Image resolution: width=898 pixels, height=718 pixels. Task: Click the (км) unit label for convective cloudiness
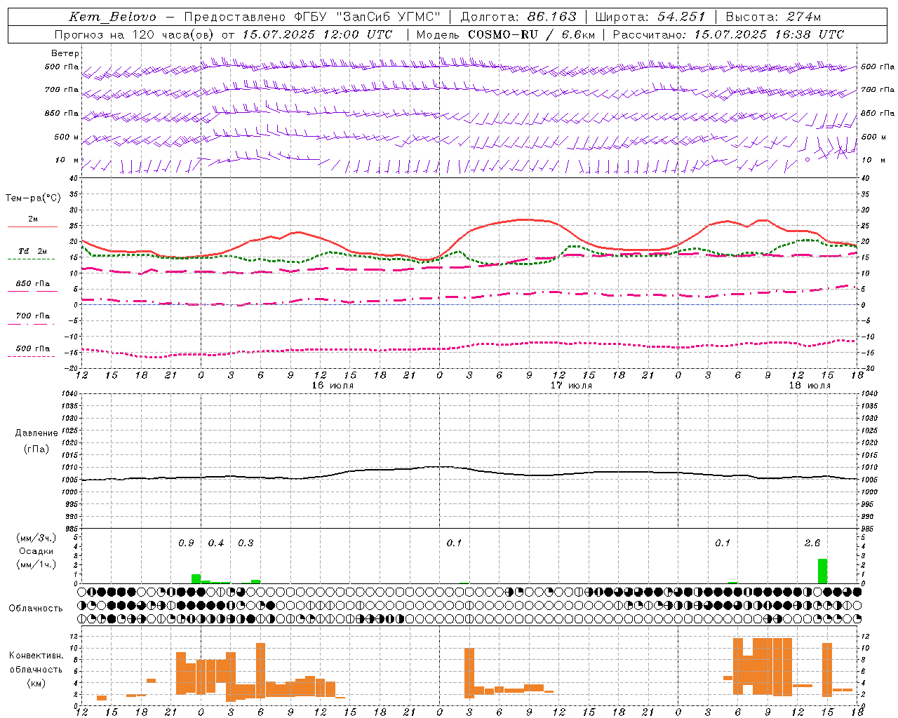point(36,683)
